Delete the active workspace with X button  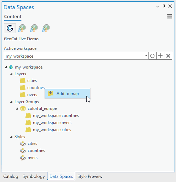[168, 56]
